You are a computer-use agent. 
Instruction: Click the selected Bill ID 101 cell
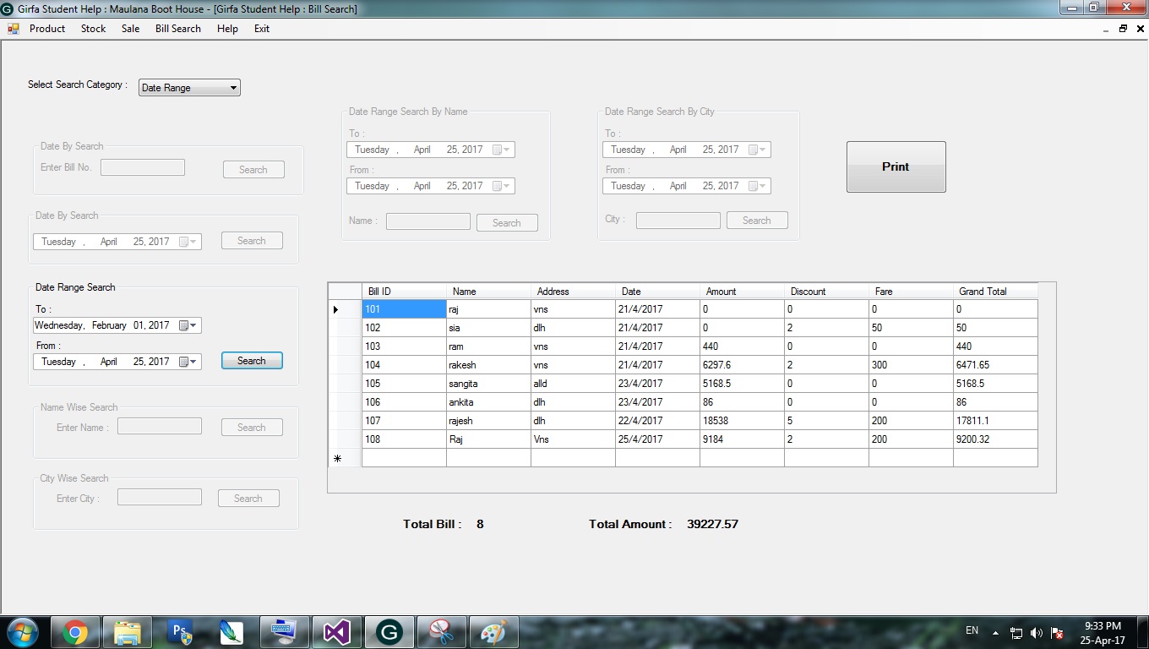403,309
